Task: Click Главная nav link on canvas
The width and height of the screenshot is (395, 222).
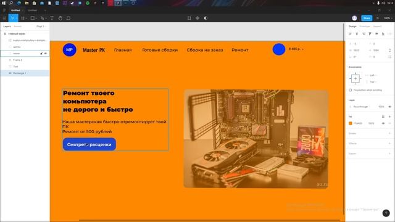Action: tap(123, 50)
